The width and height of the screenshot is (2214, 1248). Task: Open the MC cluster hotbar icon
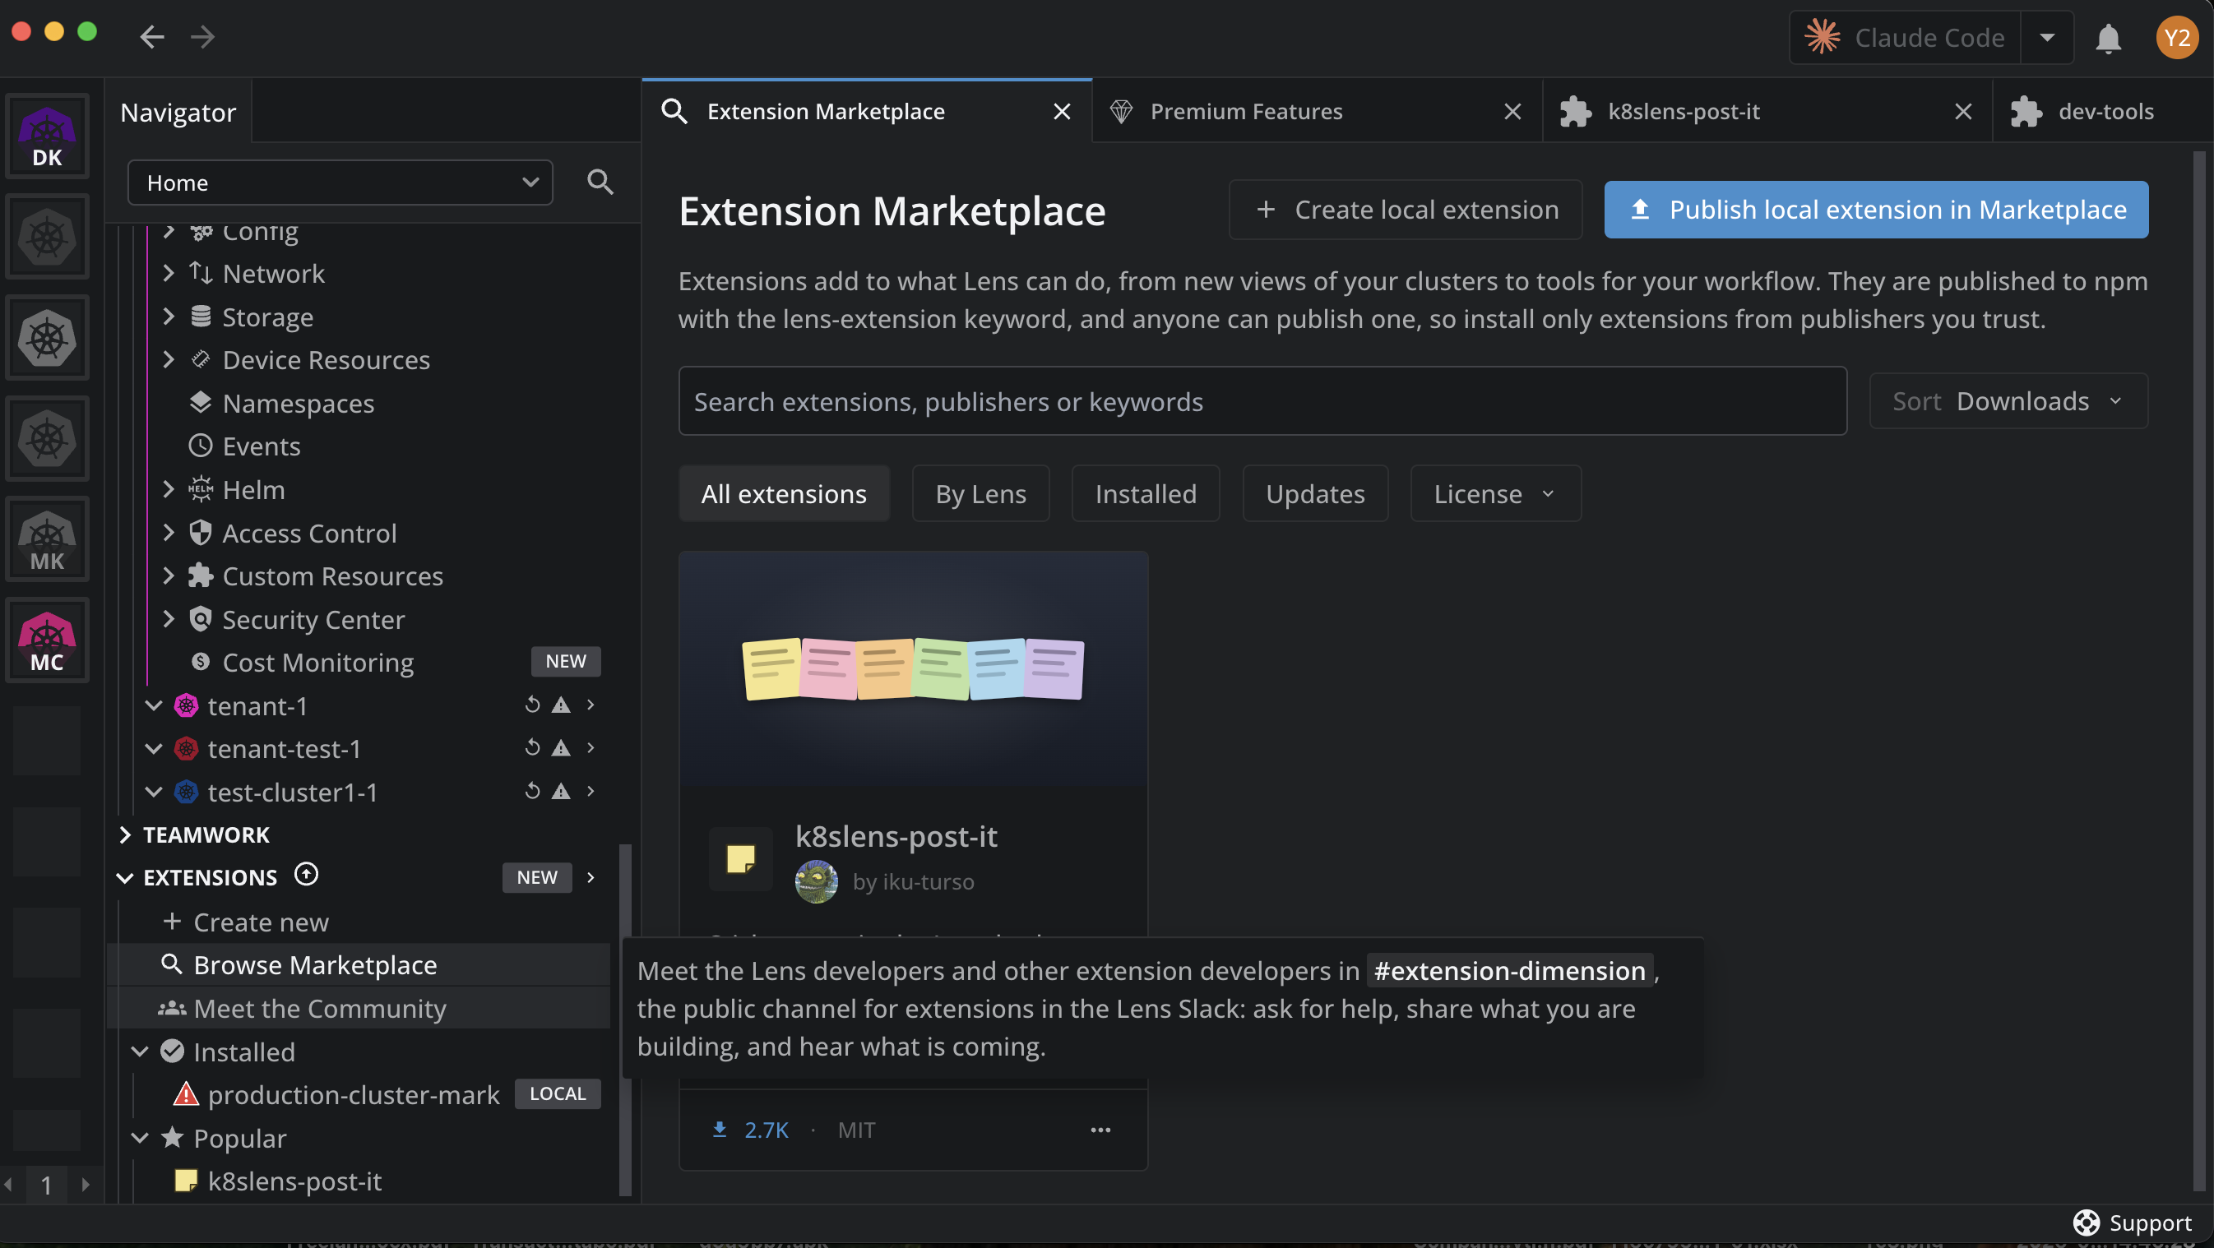47,640
